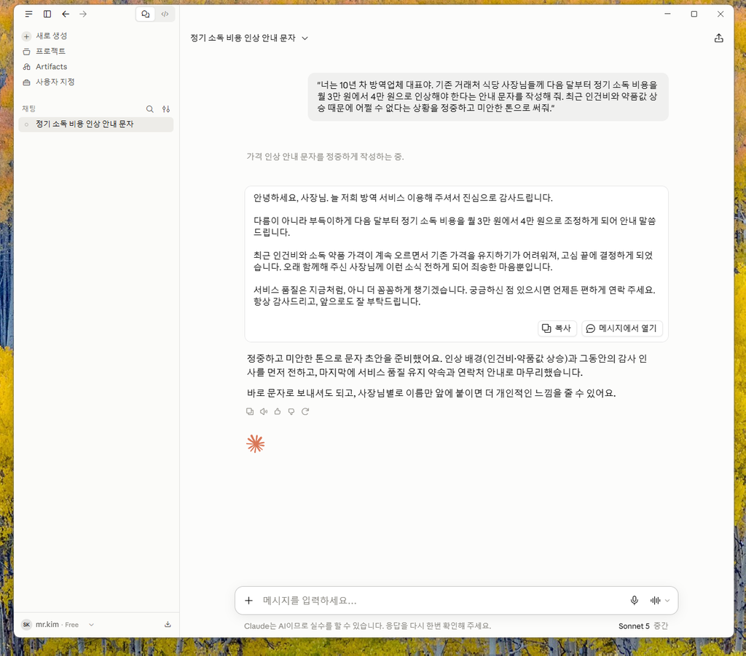
Task: Click the plus attach icon in input
Action: (249, 601)
